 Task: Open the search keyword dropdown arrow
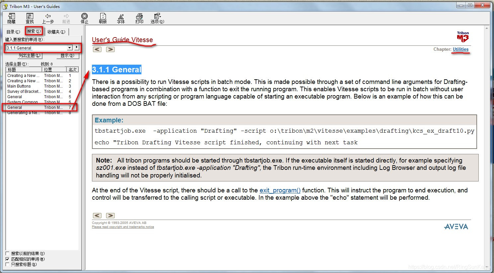tap(70, 48)
